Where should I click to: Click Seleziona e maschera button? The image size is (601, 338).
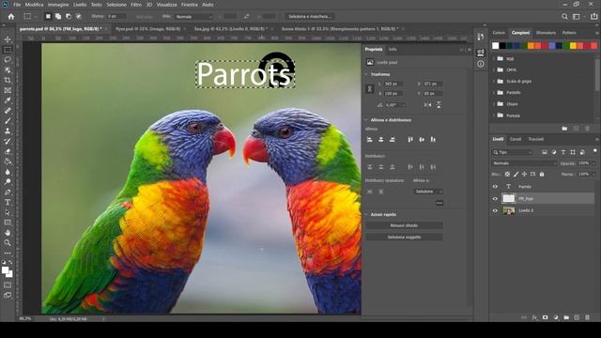(x=310, y=17)
